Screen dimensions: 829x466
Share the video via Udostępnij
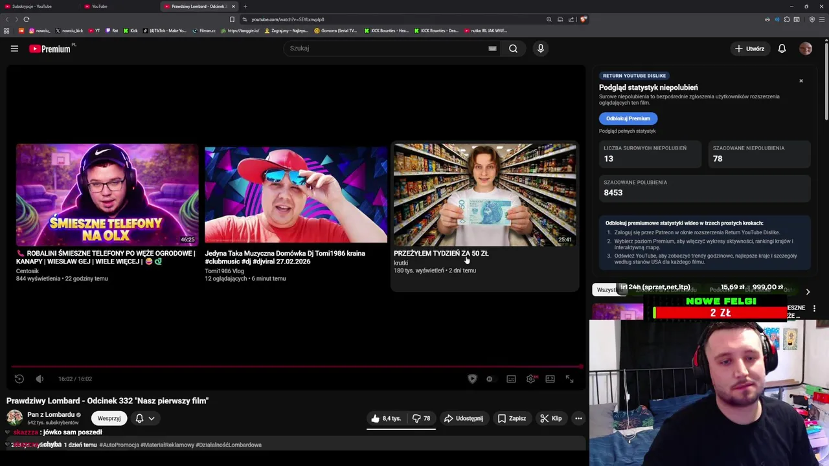coord(464,419)
